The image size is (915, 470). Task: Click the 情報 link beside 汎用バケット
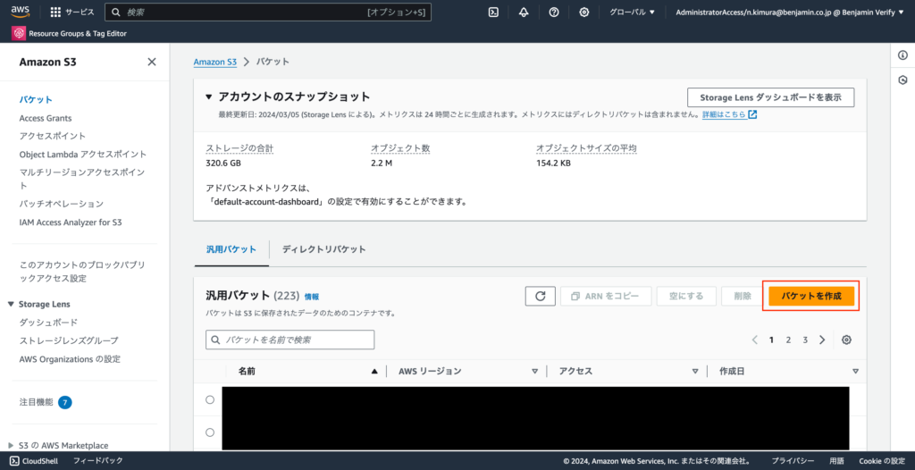click(312, 297)
